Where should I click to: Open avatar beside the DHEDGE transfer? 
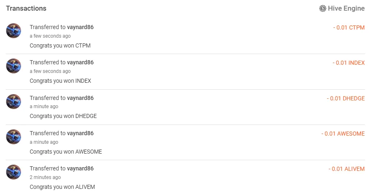pos(14,101)
